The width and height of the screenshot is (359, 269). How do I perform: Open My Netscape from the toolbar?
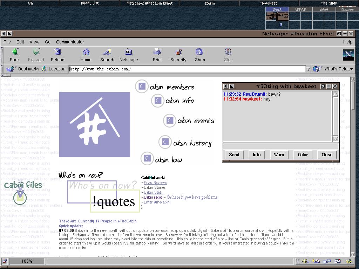(x=129, y=55)
